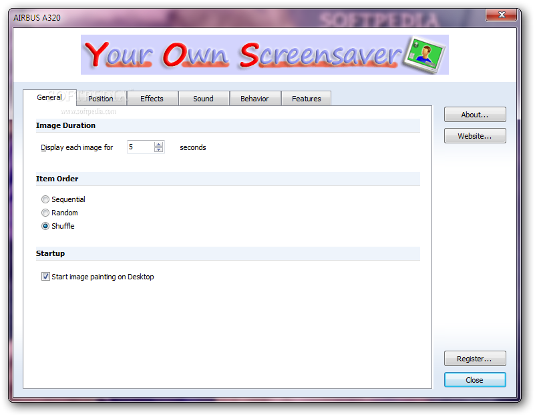The width and height of the screenshot is (535, 416).
Task: Click the 'Display each image for' label
Action: (x=77, y=147)
